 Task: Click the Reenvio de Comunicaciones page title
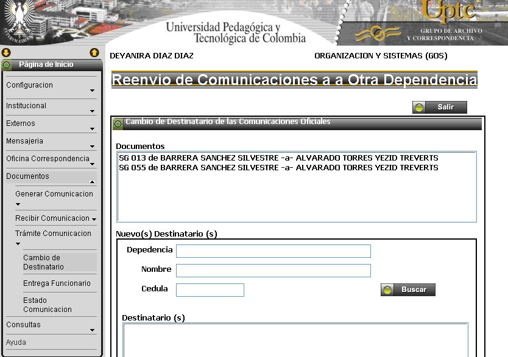pyautogui.click(x=294, y=80)
